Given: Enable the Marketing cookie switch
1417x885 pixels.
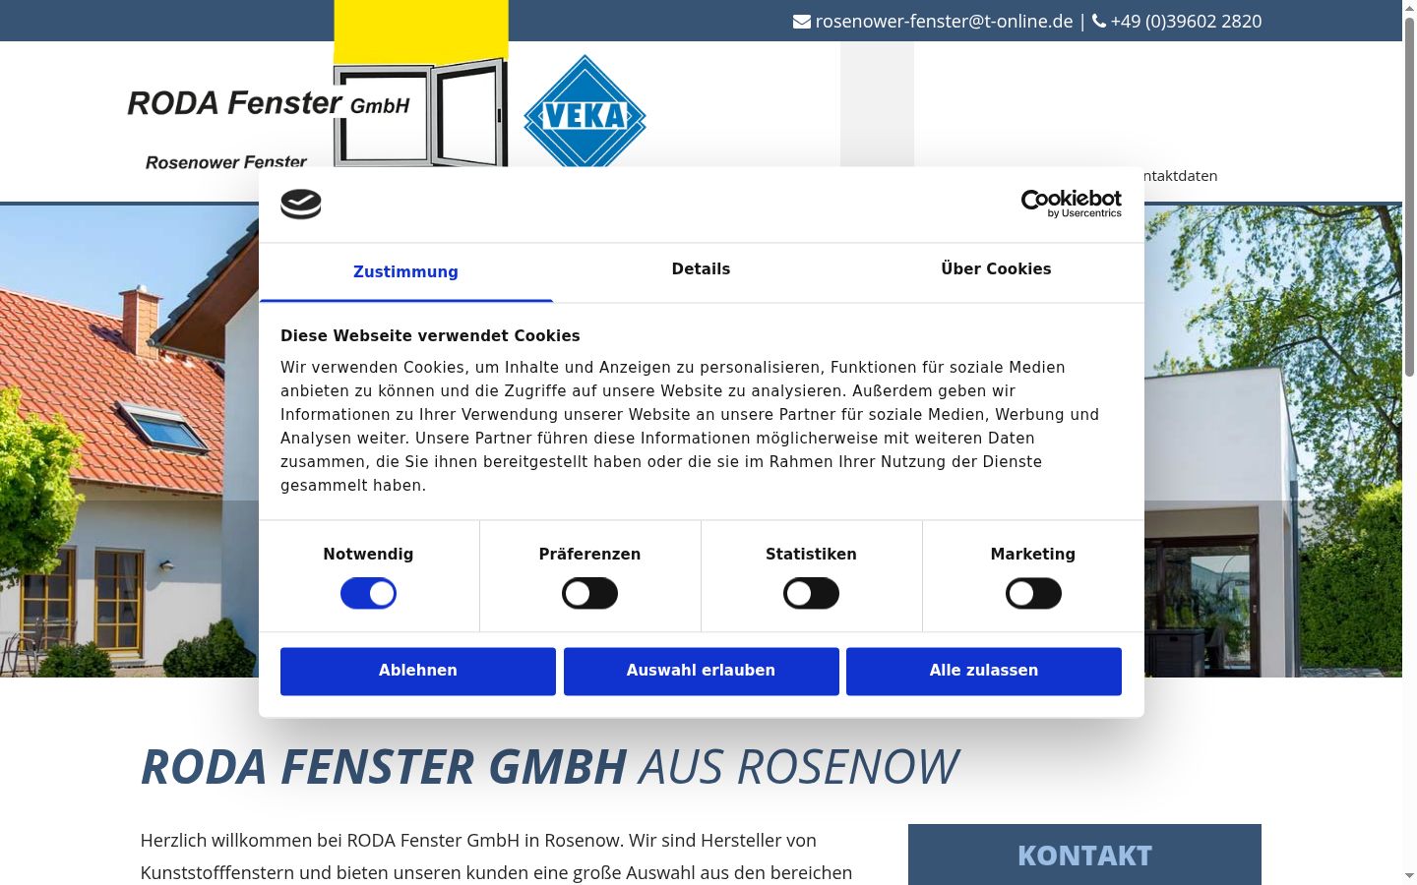Looking at the screenshot, I should tap(1033, 594).
